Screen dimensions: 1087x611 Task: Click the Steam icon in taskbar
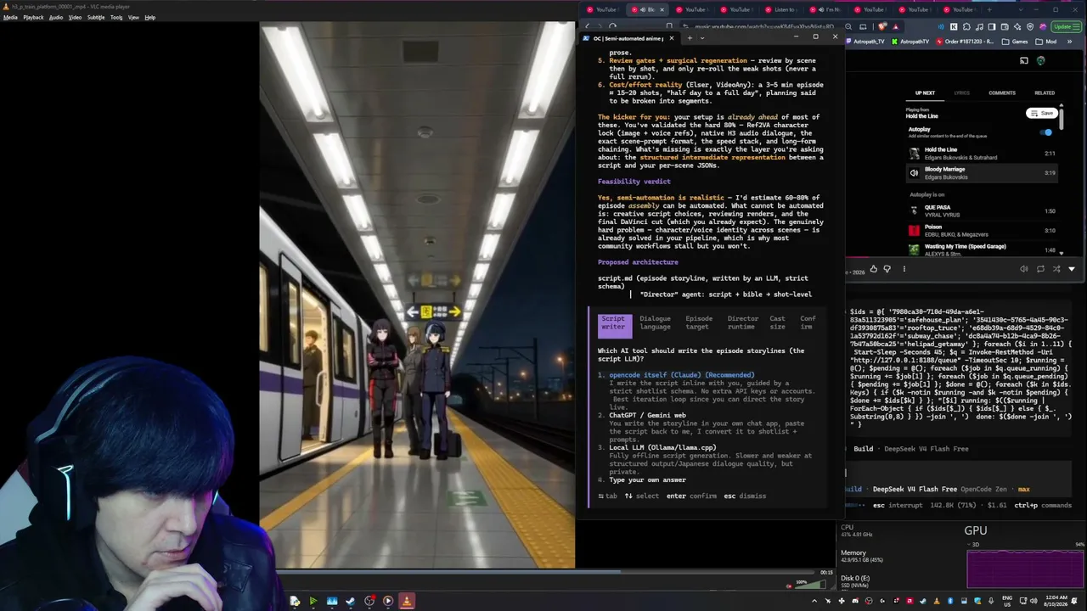(x=350, y=601)
